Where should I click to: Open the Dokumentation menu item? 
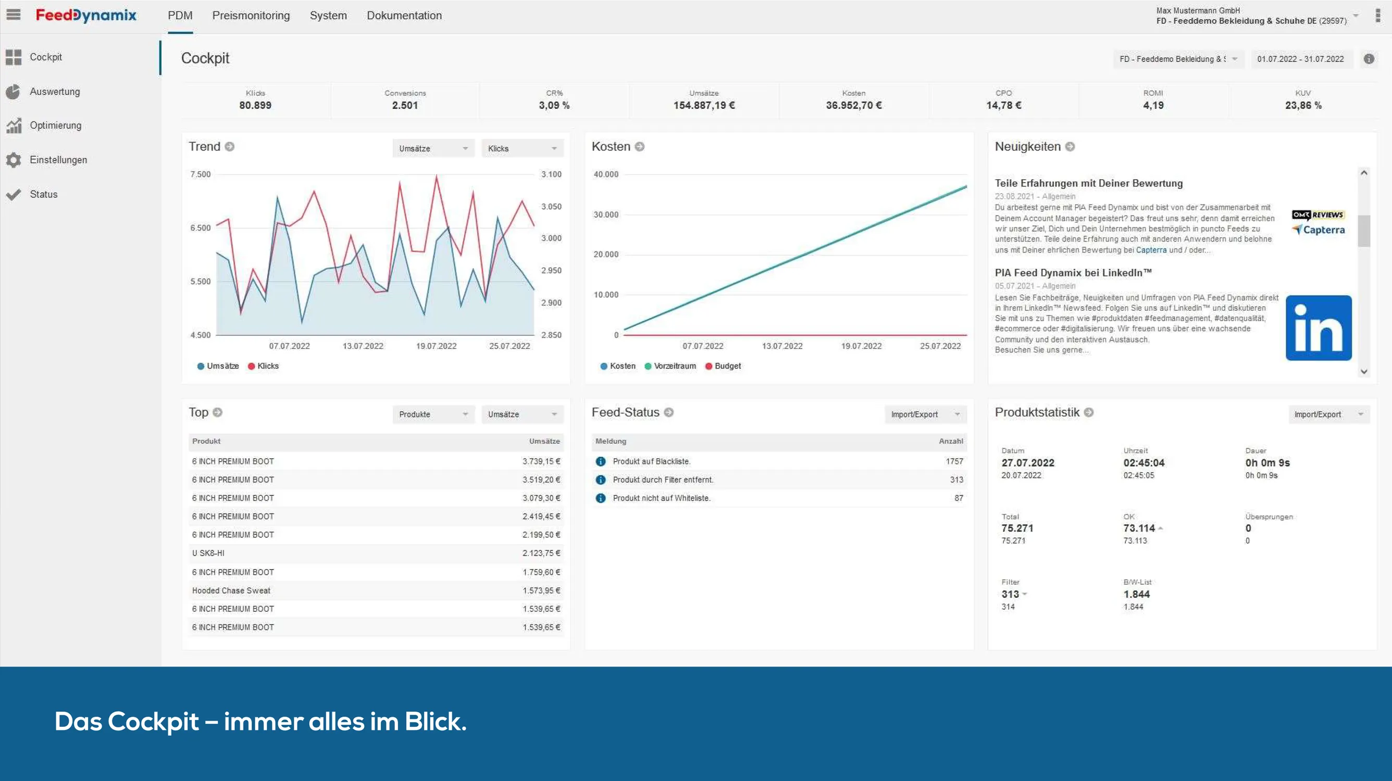(x=404, y=16)
